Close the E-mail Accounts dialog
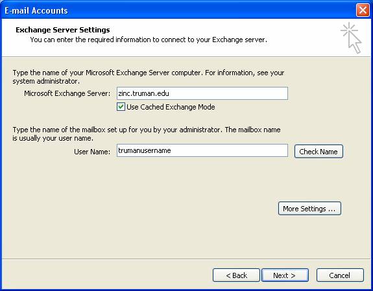The image size is (373, 291). [363, 10]
